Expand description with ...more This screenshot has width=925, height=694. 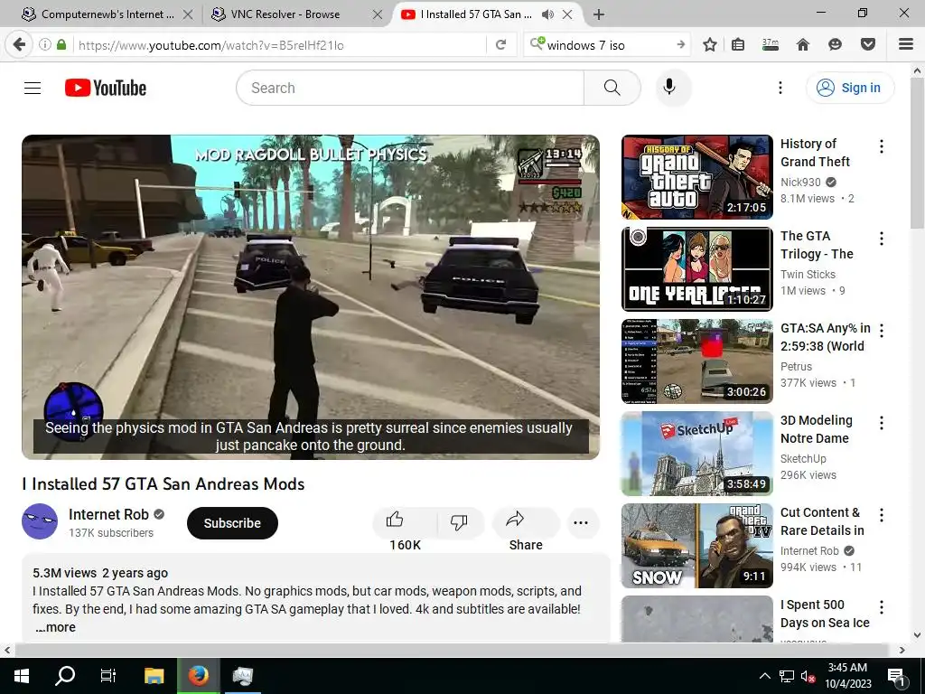tap(55, 627)
